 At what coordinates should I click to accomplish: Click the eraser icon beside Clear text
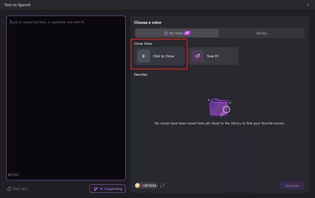9,189
